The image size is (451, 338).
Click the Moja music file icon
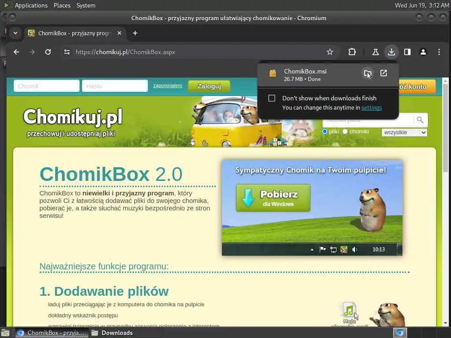349,310
